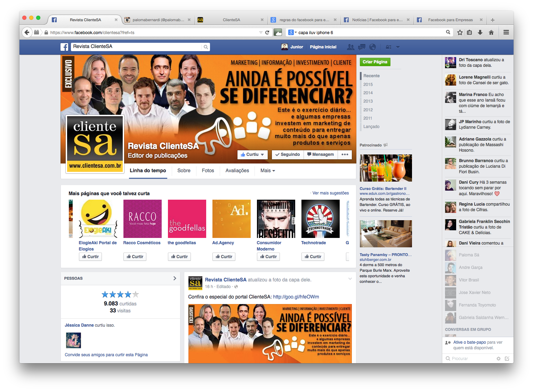Go to browser home page icon
Screen dimensions: 533x391
pyautogui.click(x=491, y=32)
